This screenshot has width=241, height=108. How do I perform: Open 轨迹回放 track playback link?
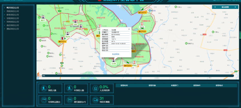tap(116, 54)
